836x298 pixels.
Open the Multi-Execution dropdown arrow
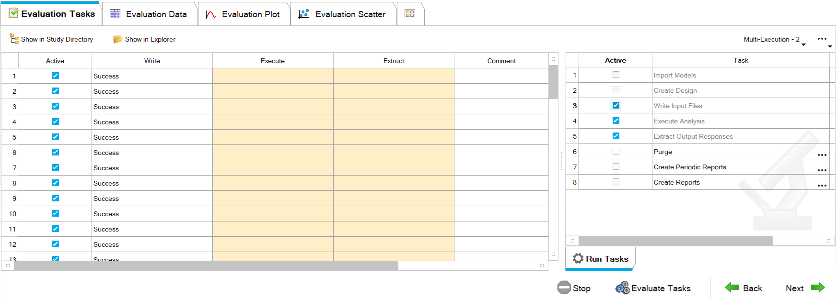click(804, 44)
